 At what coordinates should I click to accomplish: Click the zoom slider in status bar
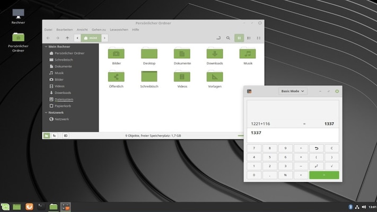(x=240, y=136)
